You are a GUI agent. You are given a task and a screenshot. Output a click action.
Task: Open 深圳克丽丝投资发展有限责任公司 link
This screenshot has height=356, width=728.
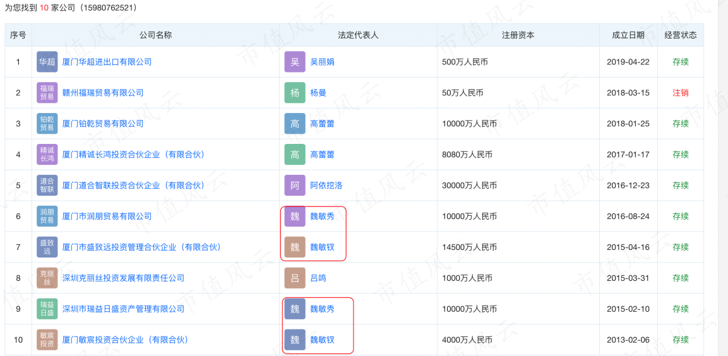[x=123, y=278]
